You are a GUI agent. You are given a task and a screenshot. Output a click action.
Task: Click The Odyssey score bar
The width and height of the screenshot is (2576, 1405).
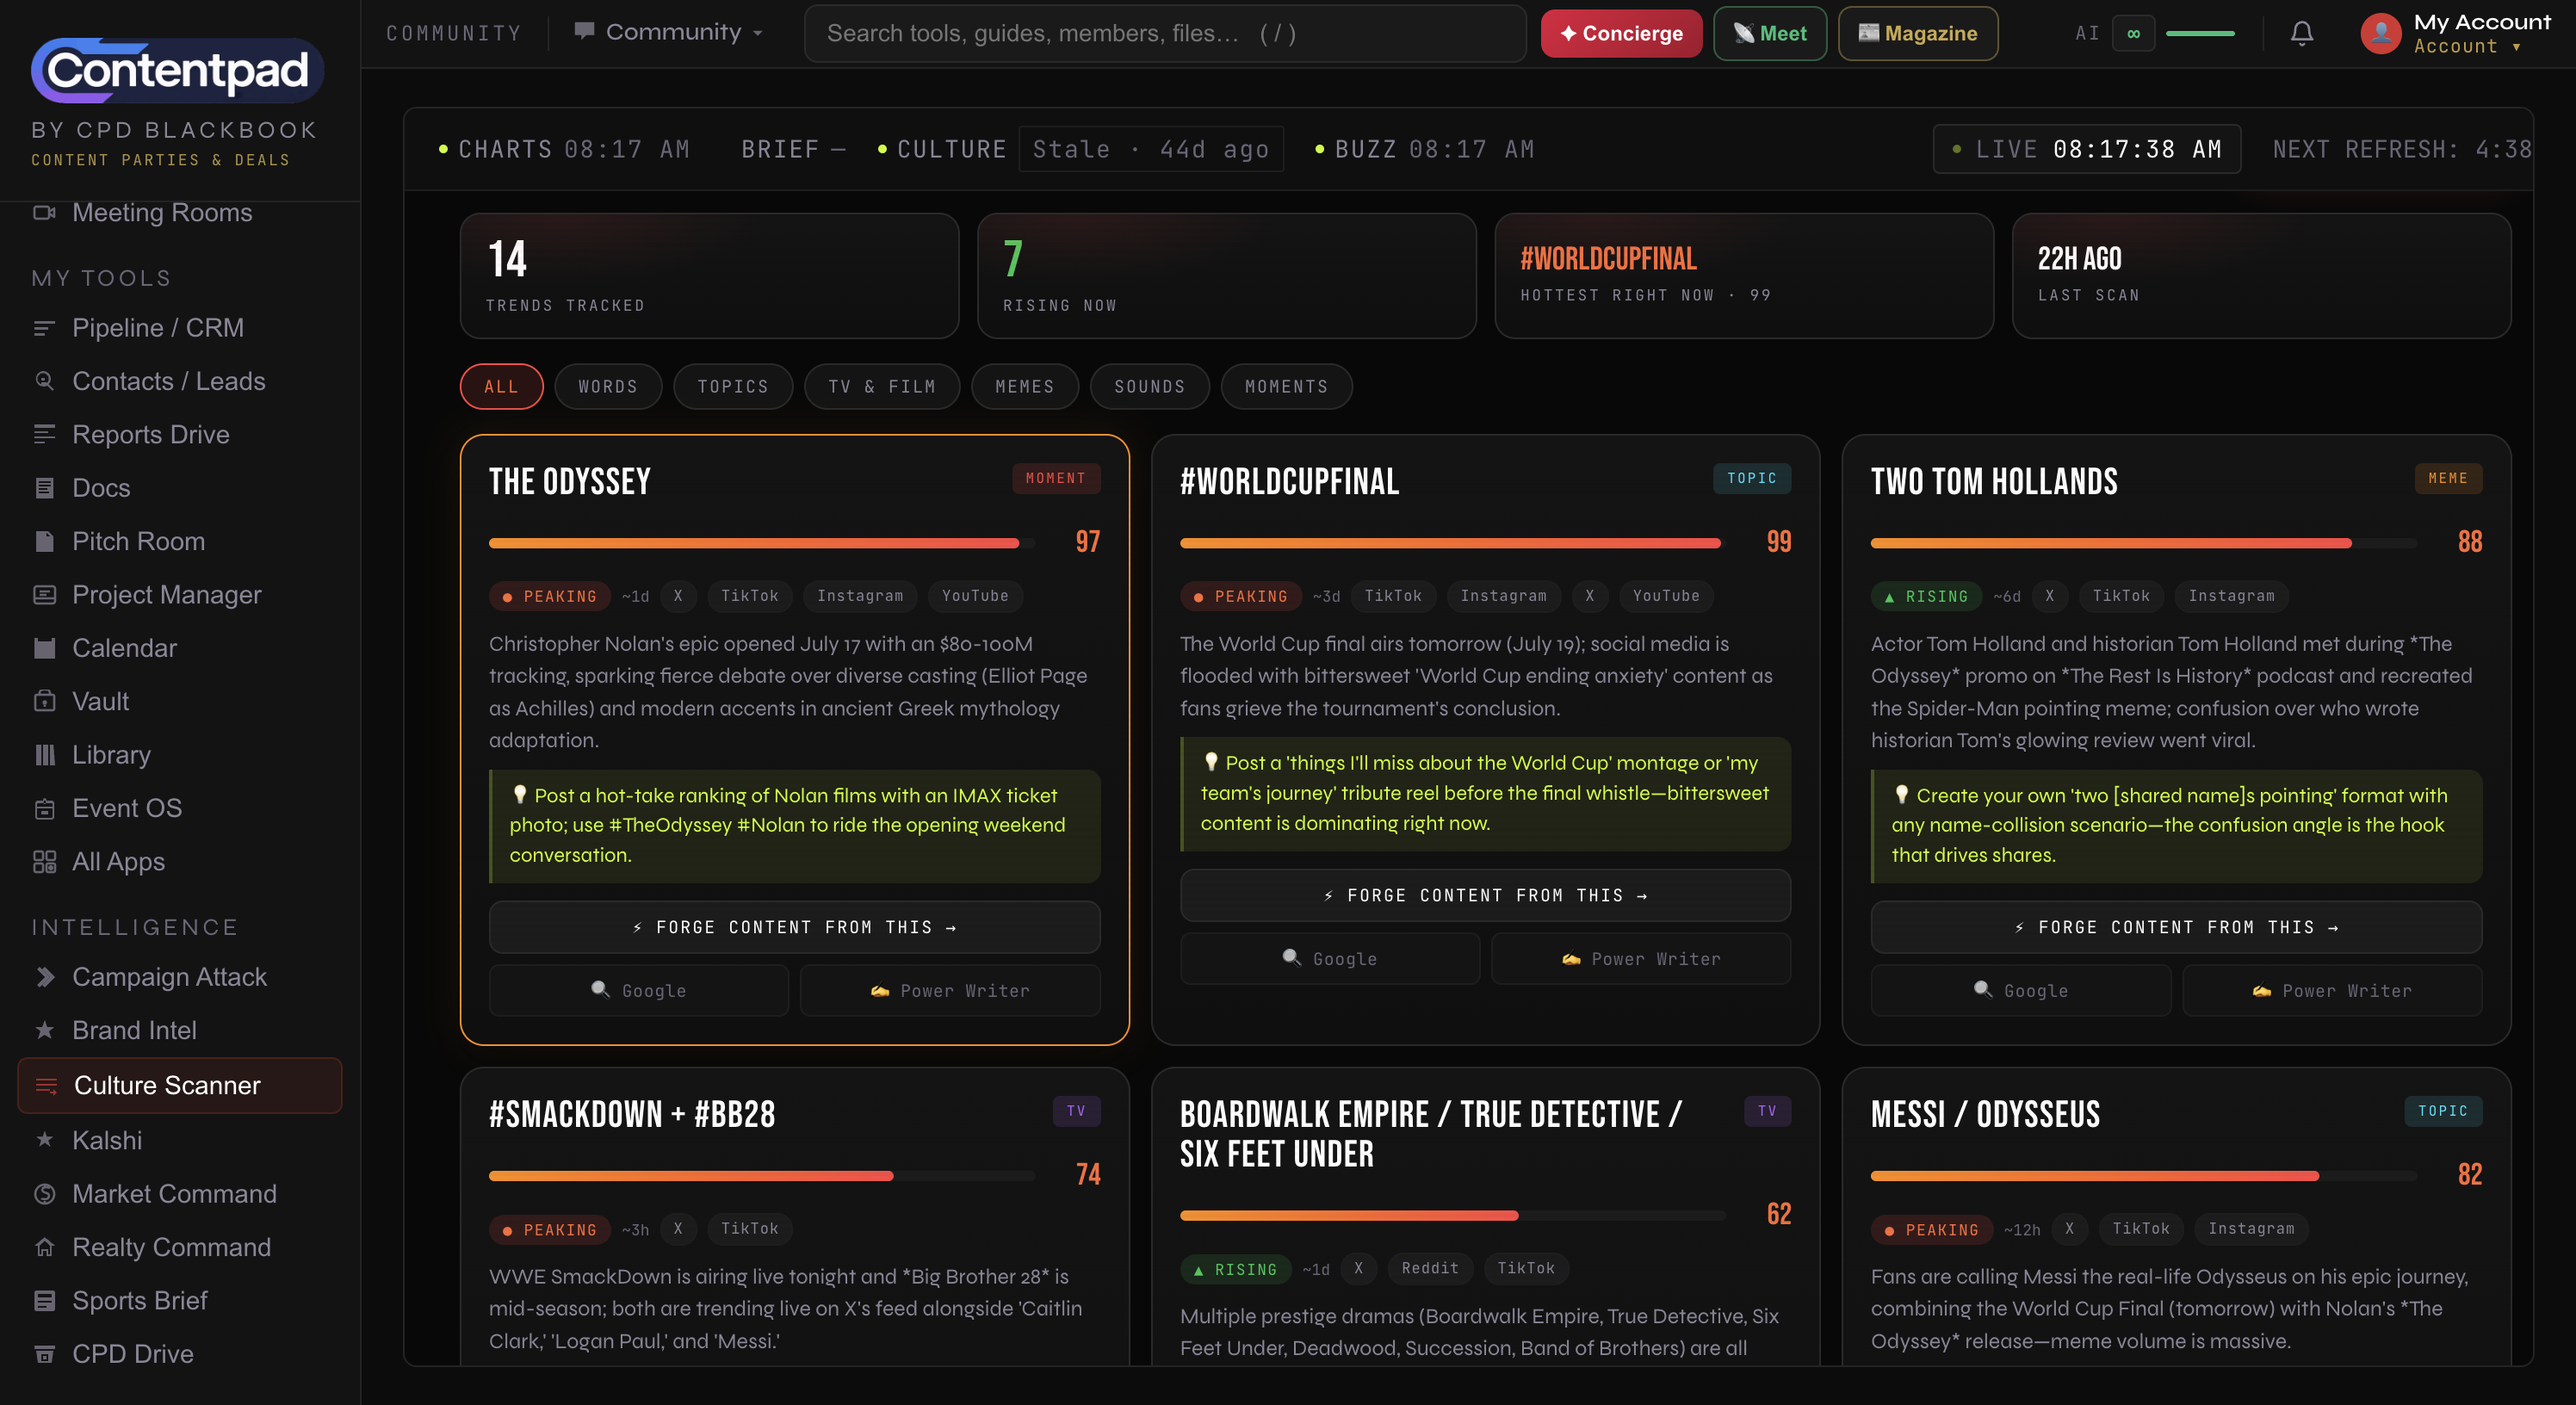(762, 543)
